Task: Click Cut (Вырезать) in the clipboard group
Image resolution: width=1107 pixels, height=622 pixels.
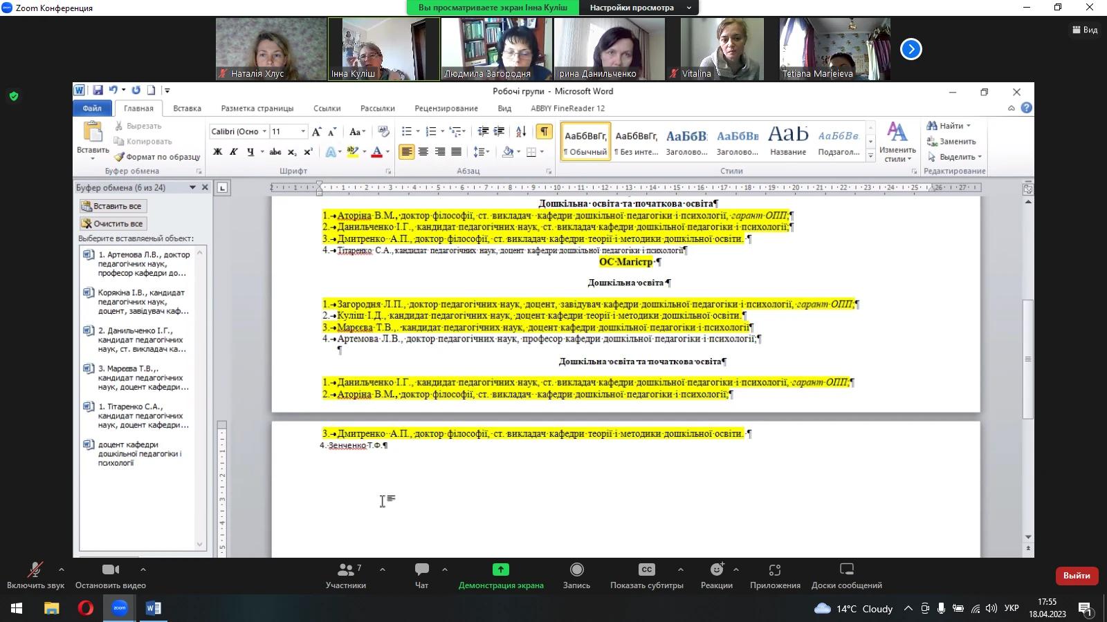Action: [x=138, y=126]
